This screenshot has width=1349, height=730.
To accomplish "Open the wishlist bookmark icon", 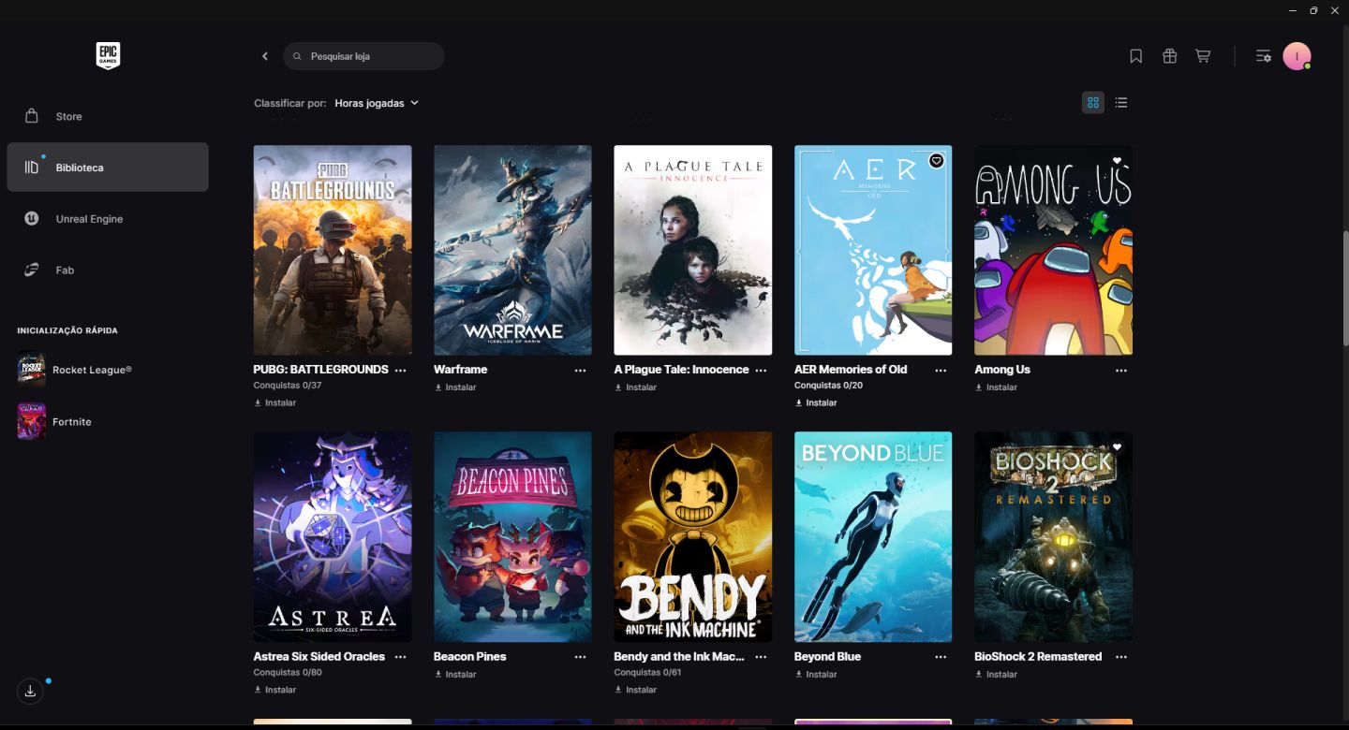I will click(x=1135, y=56).
